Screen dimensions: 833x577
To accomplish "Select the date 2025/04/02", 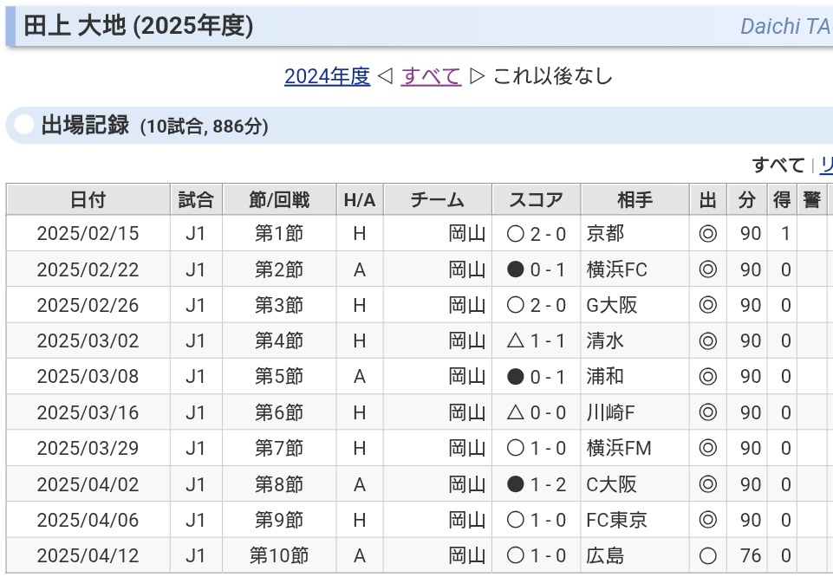I will (x=88, y=484).
